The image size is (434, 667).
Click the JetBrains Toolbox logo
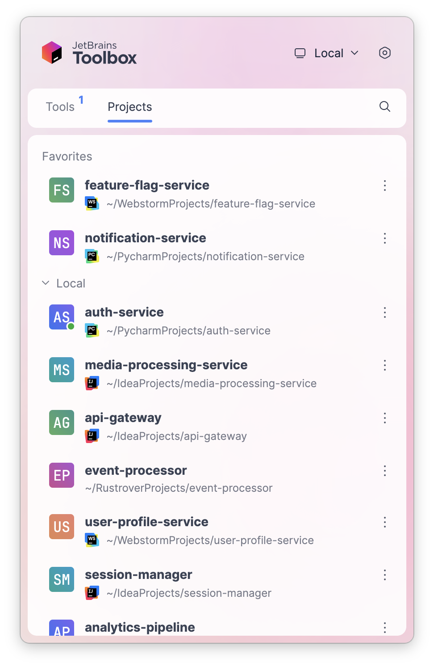[89, 53]
